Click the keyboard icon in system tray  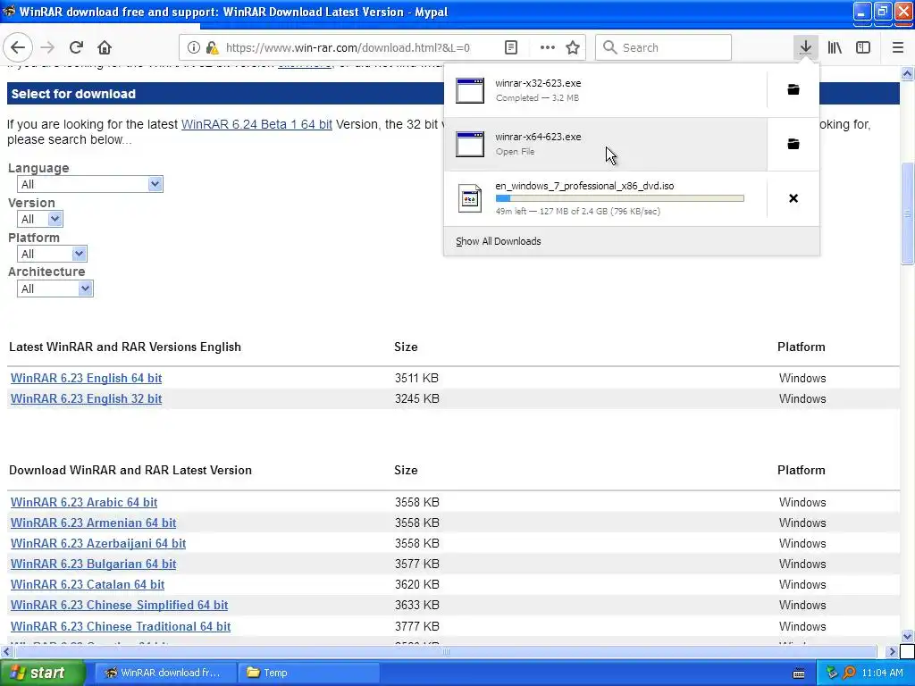(799, 673)
